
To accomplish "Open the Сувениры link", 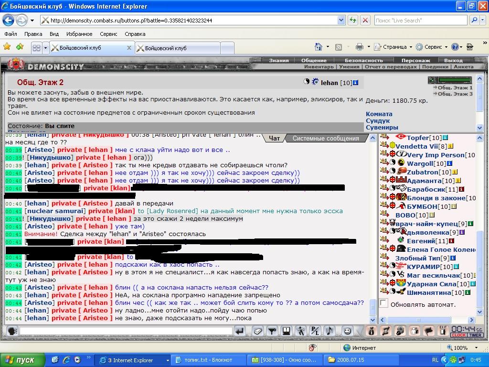I will coord(382,127).
